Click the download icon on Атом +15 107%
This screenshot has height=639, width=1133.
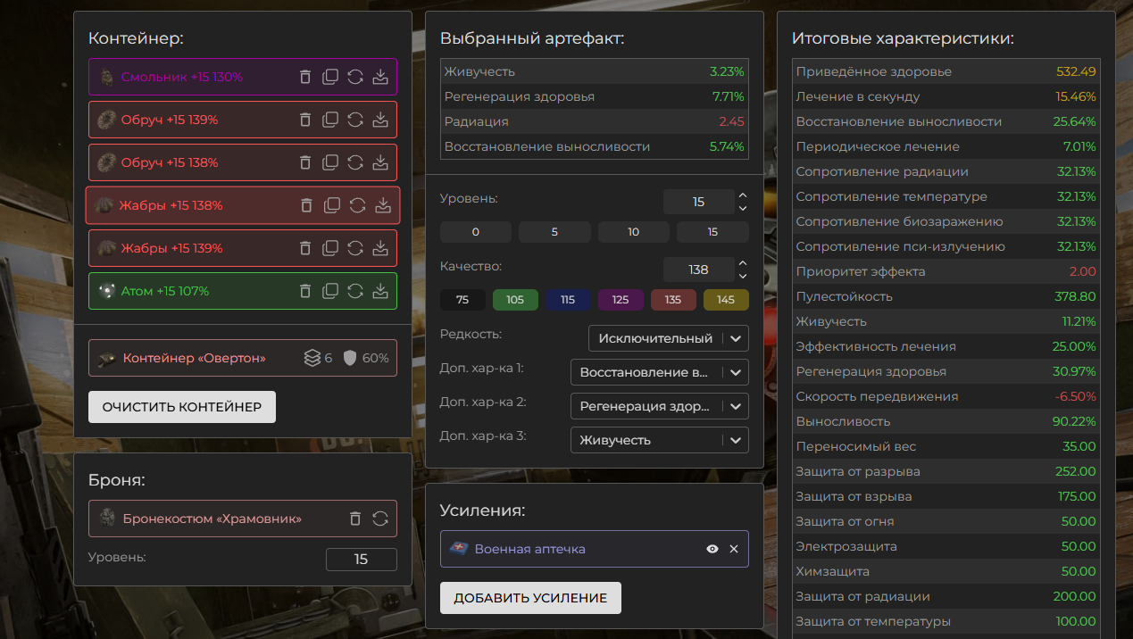[380, 291]
